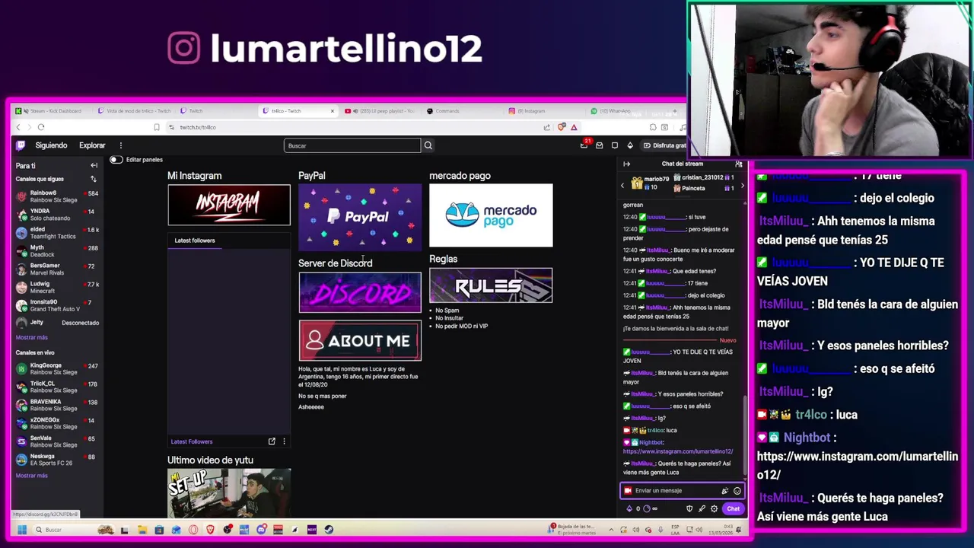The height and width of the screenshot is (548, 974).
Task: Open Ludwig channel in sidebar
Action: 57,288
